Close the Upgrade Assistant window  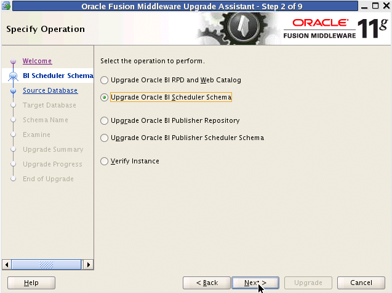click(x=386, y=6)
